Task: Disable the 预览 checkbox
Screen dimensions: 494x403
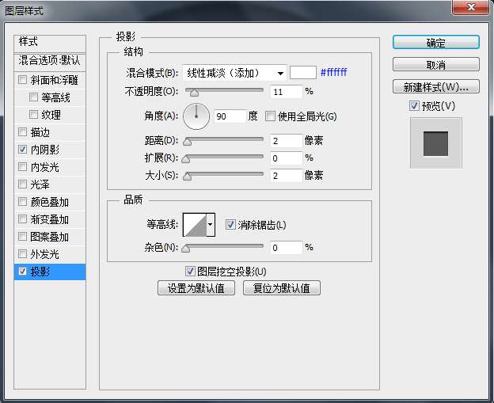Action: tap(414, 105)
